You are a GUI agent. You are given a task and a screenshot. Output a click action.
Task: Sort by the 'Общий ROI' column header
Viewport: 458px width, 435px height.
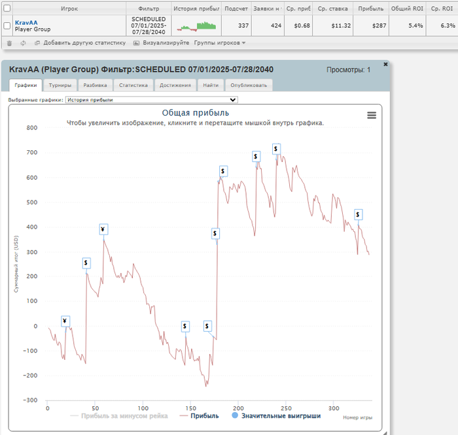click(407, 8)
